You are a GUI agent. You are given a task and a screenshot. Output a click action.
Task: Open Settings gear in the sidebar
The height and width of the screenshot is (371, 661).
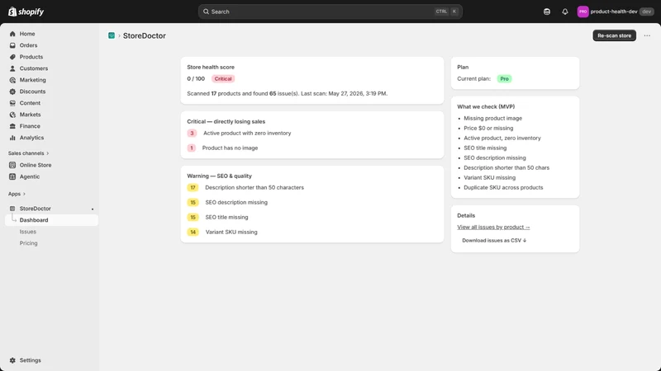(12, 360)
